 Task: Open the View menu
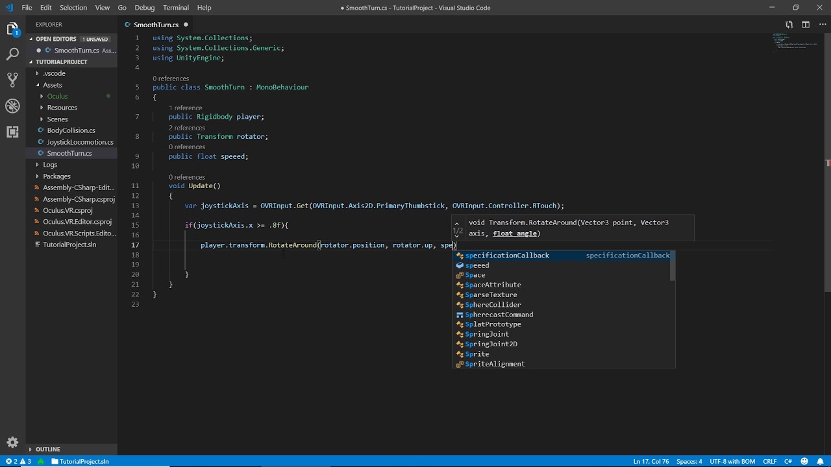pyautogui.click(x=103, y=8)
